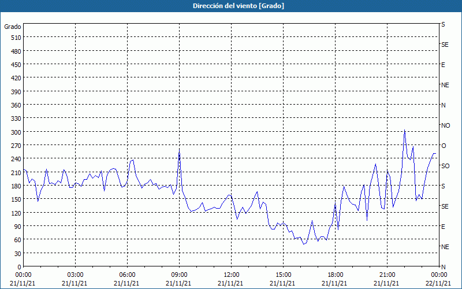Click the 420 y-axis tick label
The image size is (462, 289).
16,78
